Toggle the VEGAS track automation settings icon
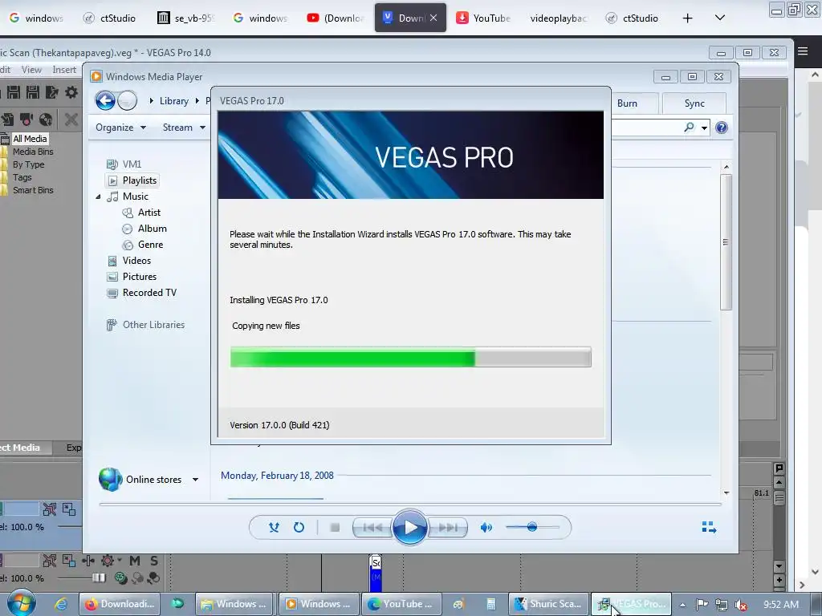The width and height of the screenshot is (822, 616). [88, 561]
